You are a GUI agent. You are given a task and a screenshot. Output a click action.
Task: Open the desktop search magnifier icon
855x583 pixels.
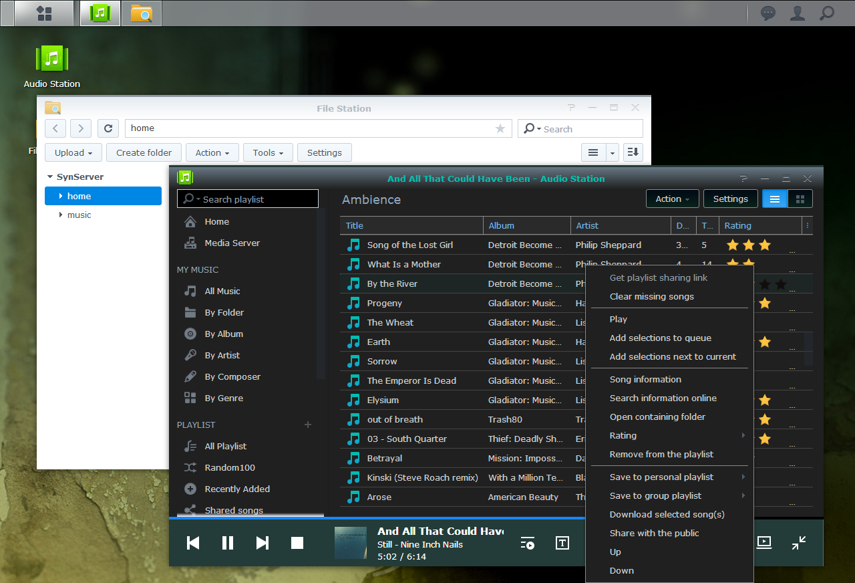coord(827,13)
